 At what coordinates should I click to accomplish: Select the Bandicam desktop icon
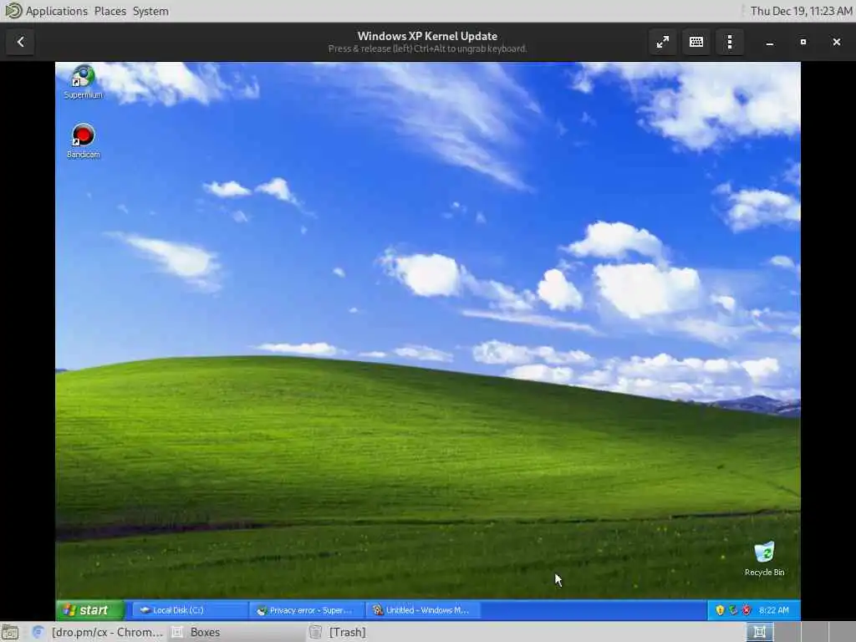coord(83,141)
